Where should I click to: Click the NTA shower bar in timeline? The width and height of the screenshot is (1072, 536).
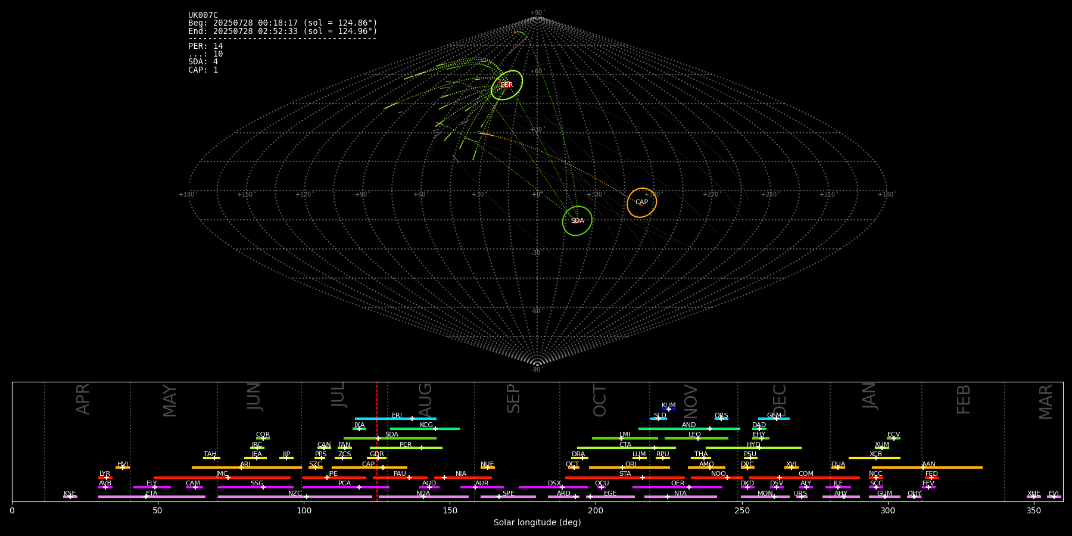click(680, 497)
